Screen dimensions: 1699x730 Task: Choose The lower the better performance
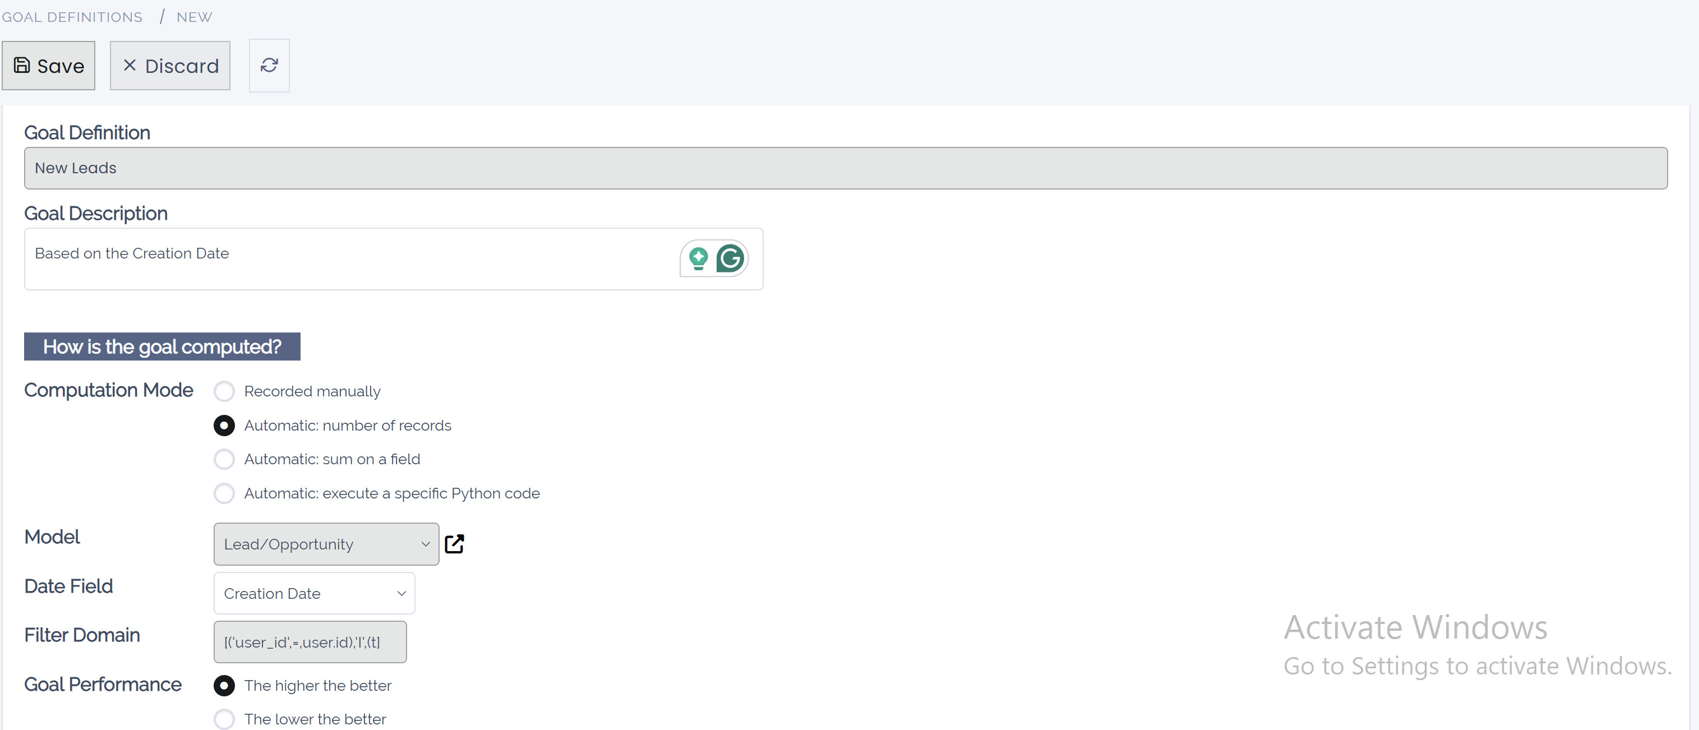tap(224, 719)
